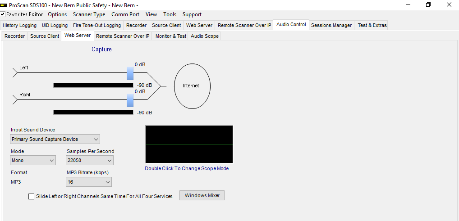
Task: Click the Left channel volume slider handle
Action: pos(130,73)
